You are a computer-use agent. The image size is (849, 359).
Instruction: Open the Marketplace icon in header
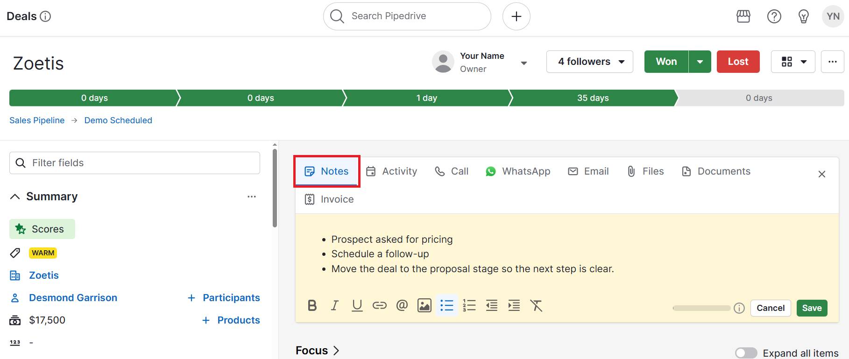click(743, 16)
